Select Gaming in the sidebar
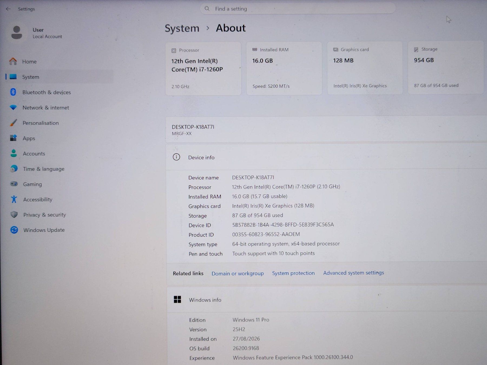487x365 pixels. [60, 184]
